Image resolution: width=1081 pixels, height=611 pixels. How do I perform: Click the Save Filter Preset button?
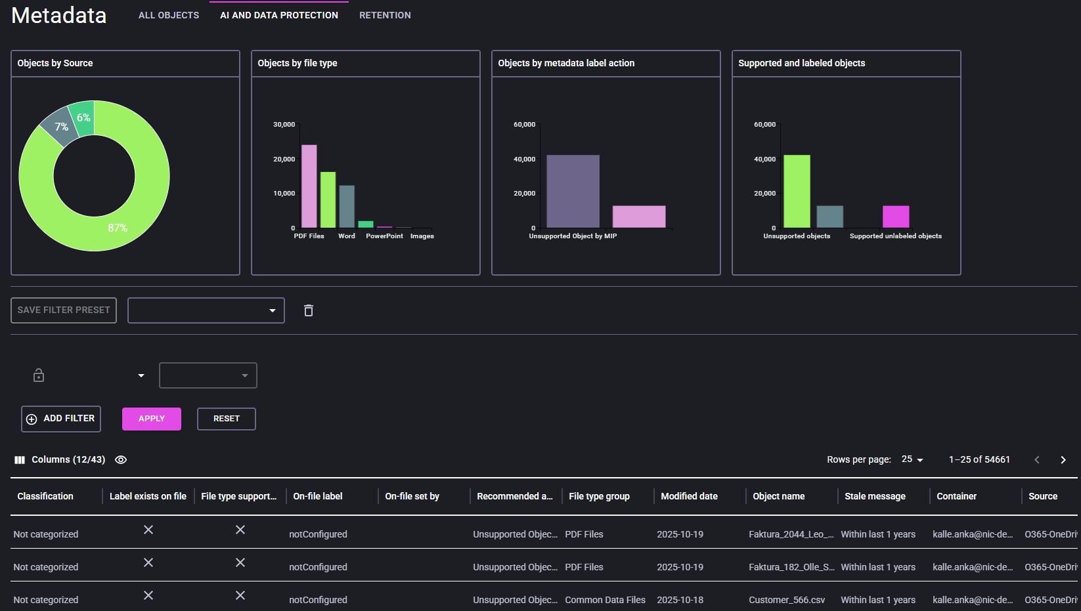click(x=64, y=310)
